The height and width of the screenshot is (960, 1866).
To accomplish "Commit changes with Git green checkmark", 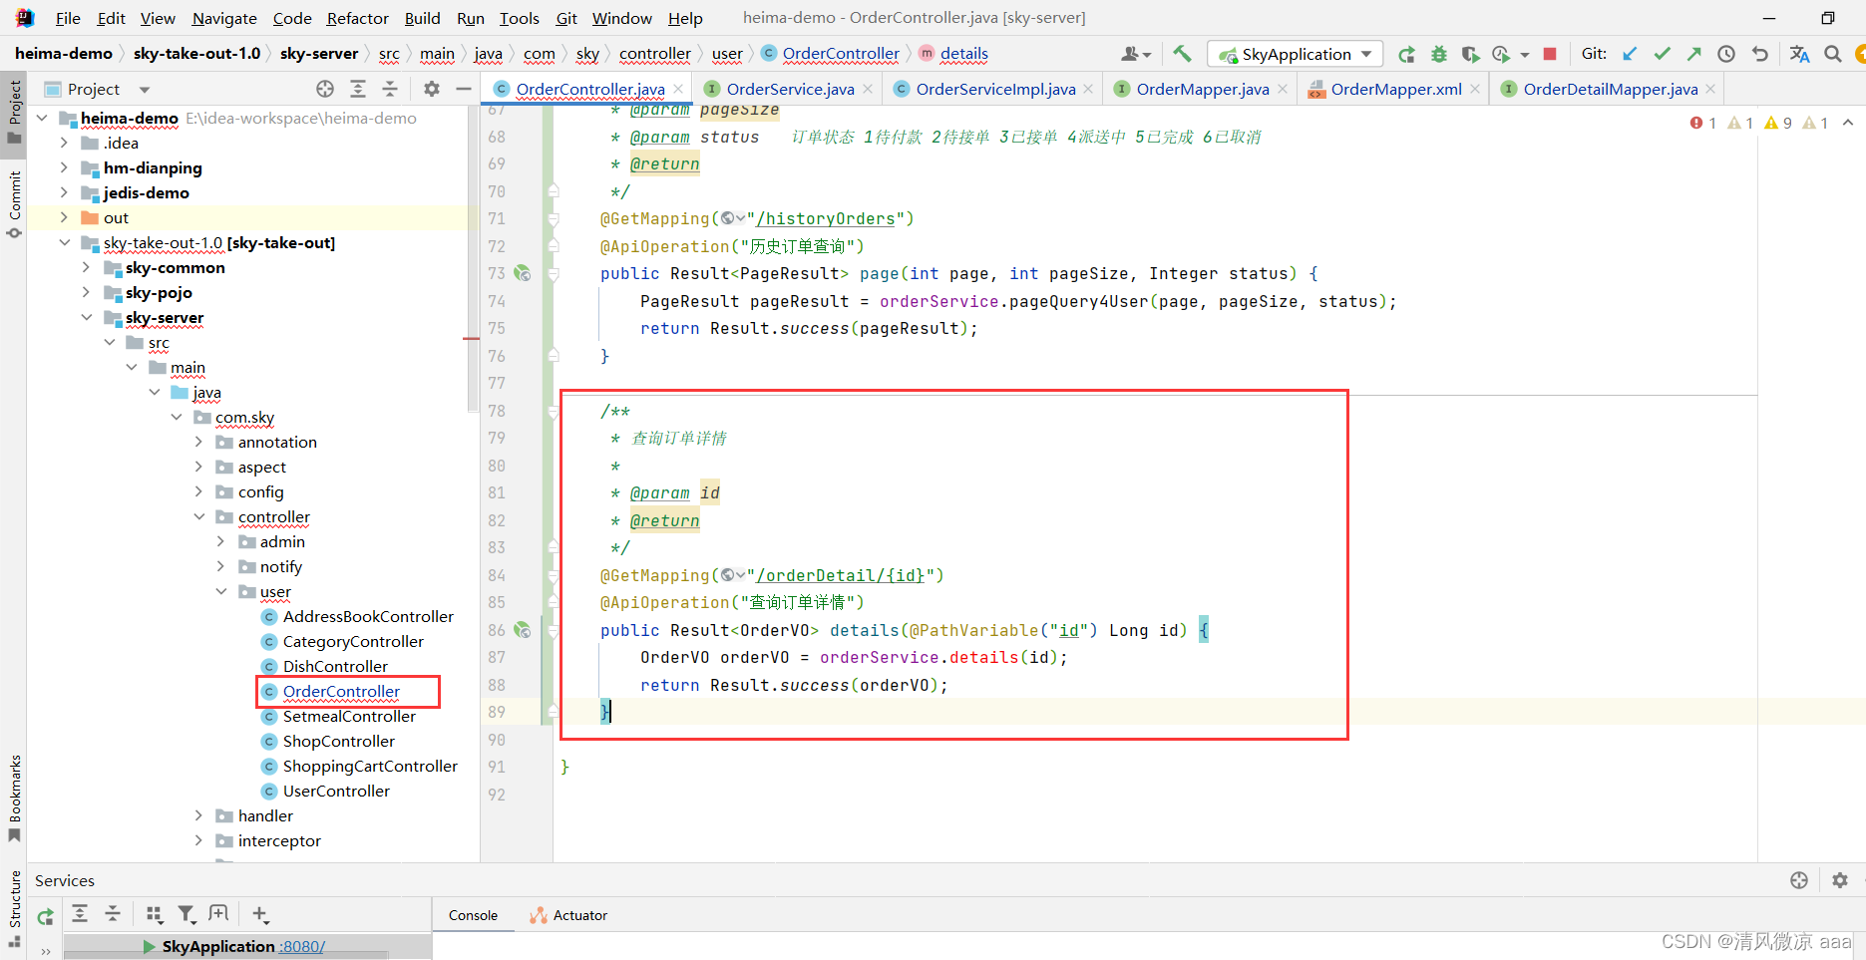I will pyautogui.click(x=1662, y=54).
